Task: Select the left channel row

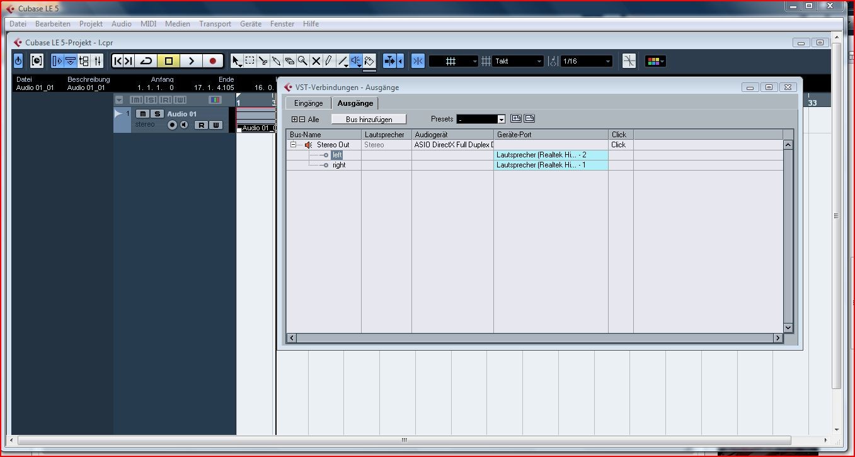Action: (x=535, y=155)
